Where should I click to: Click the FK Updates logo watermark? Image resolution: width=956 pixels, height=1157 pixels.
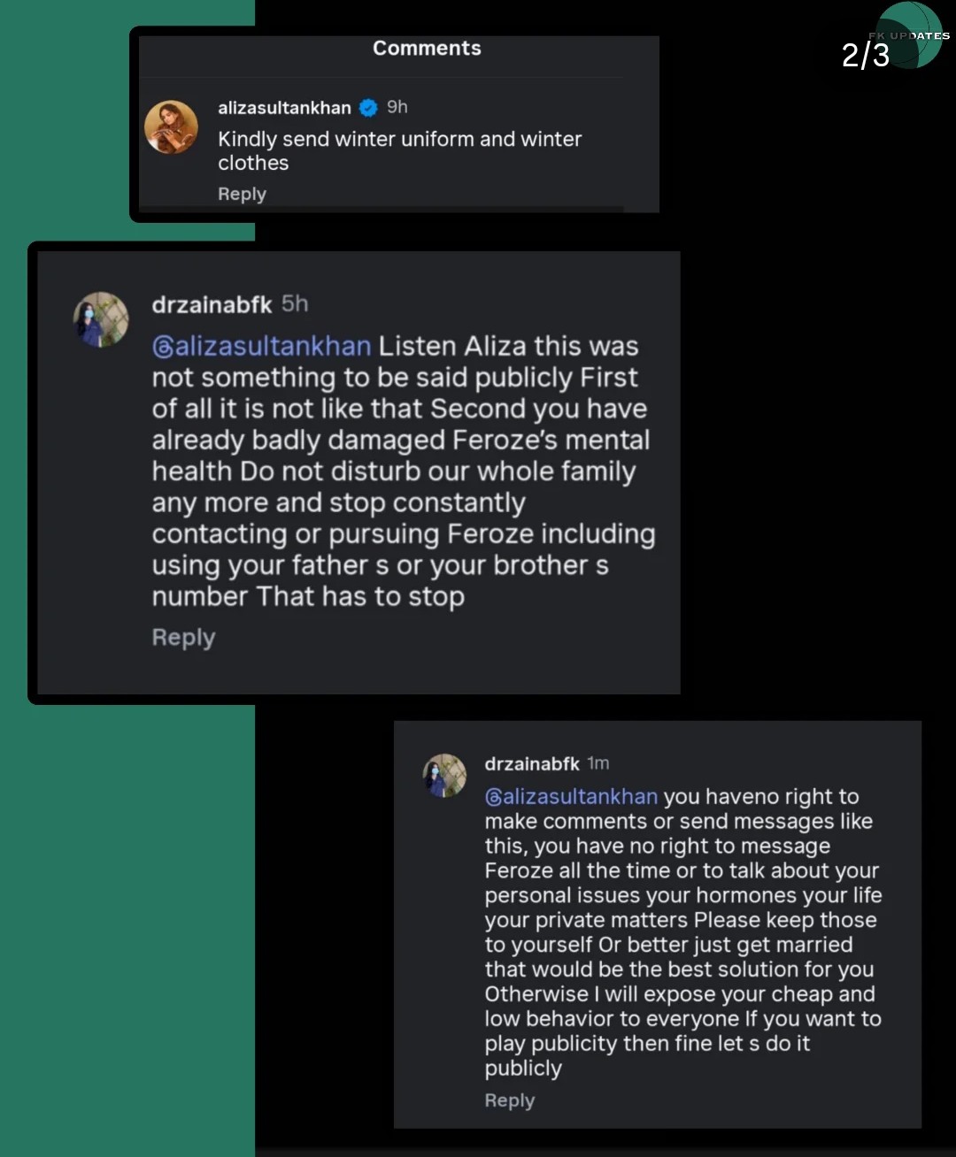tap(909, 35)
